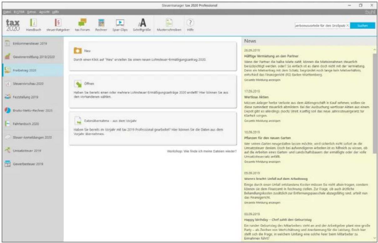Show full article below Wenn's kracht news

coord(262,202)
